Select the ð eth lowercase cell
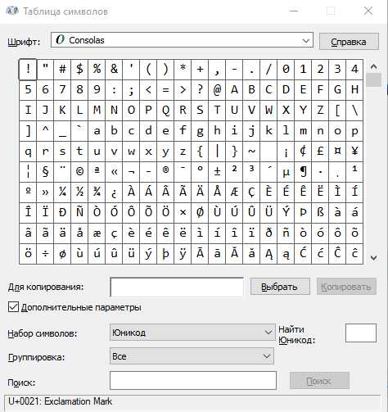388x412 pixels. click(268, 233)
